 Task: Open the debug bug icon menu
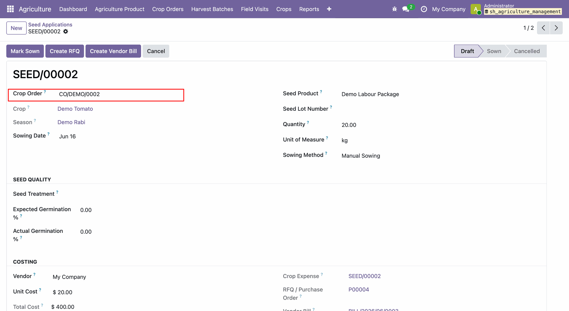point(394,9)
